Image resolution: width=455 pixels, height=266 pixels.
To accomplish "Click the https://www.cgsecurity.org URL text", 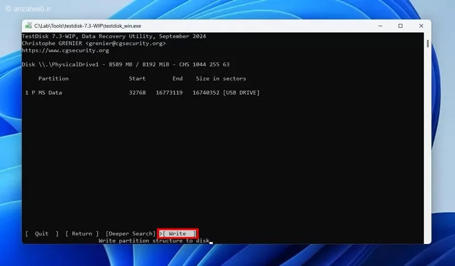I will 65,50.
